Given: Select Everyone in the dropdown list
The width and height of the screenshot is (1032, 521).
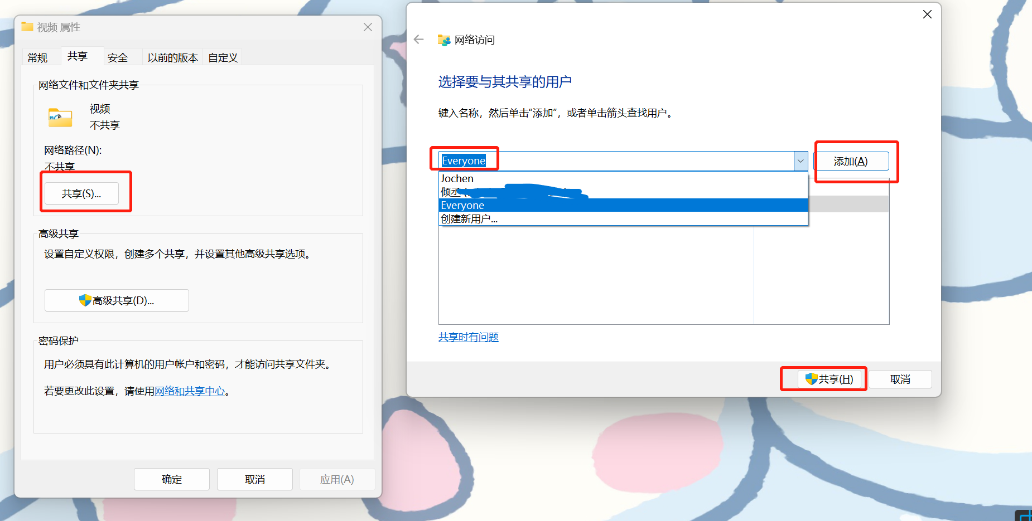Looking at the screenshot, I should (x=462, y=206).
